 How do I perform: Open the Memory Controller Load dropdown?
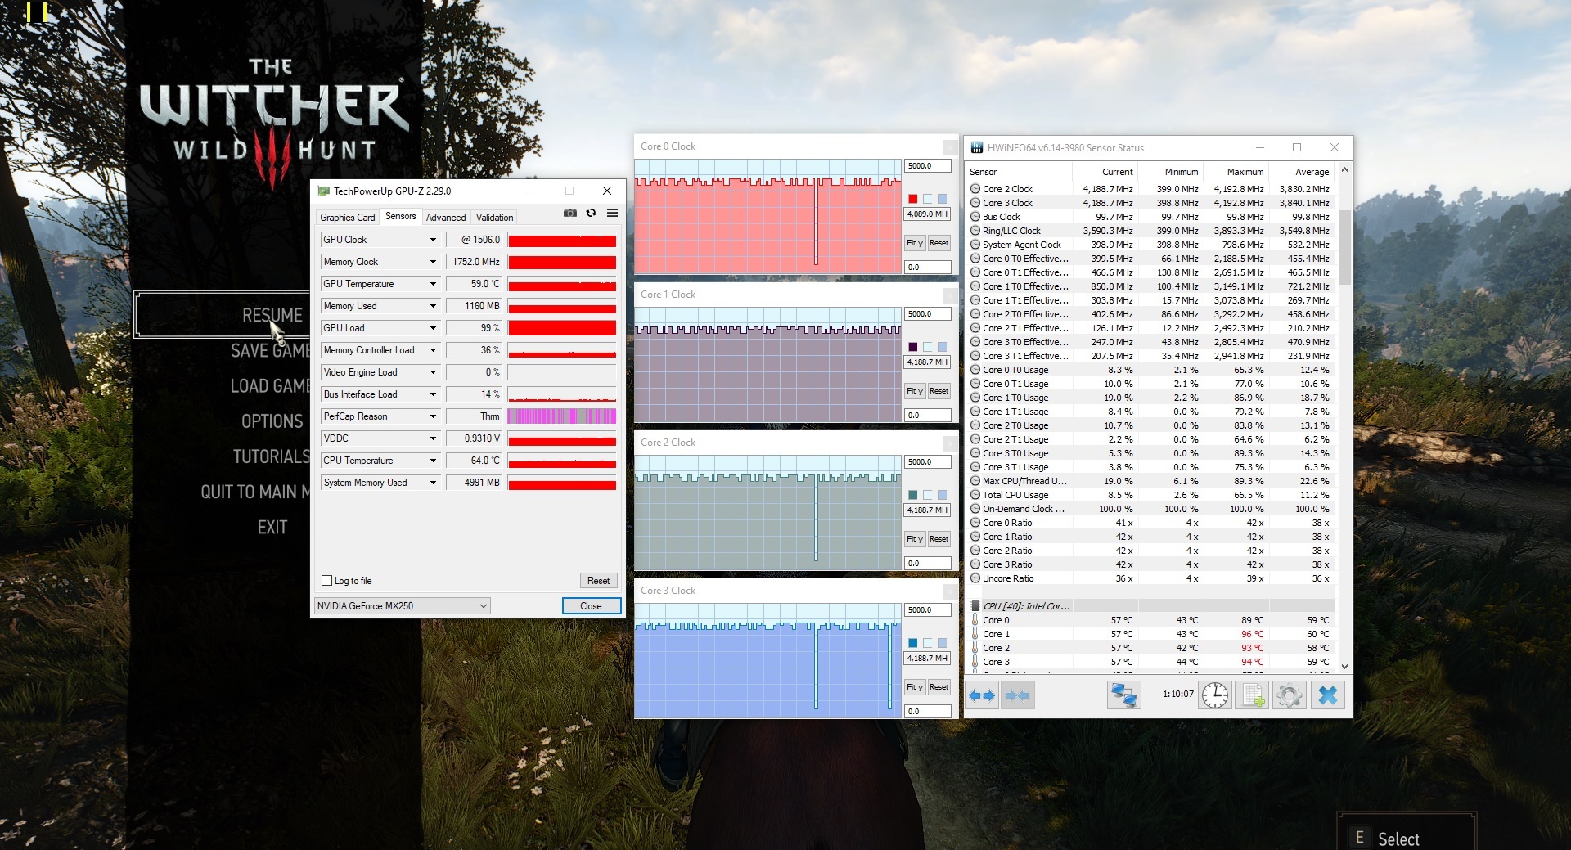click(433, 350)
